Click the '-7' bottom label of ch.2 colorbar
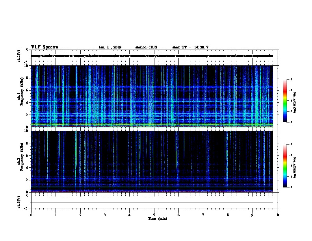This screenshot has height=241, width=312. point(290,187)
